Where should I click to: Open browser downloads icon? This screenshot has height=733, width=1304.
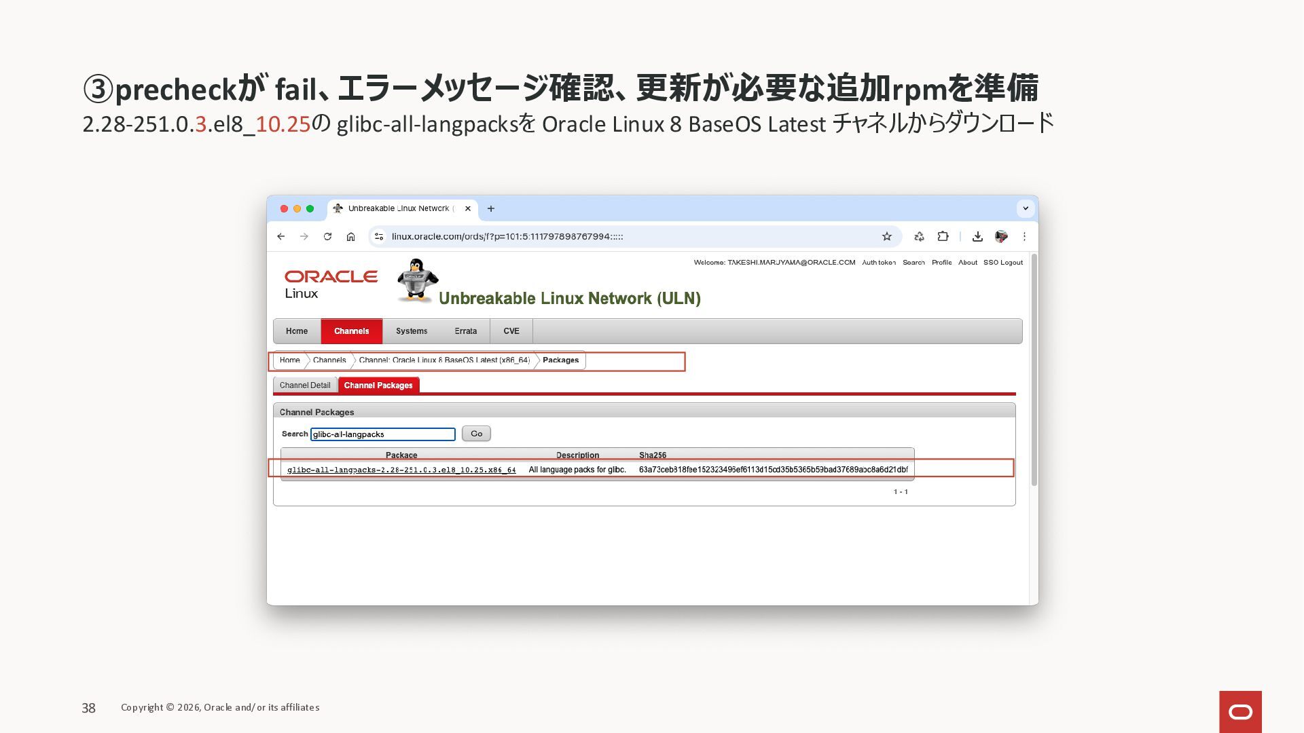977,236
